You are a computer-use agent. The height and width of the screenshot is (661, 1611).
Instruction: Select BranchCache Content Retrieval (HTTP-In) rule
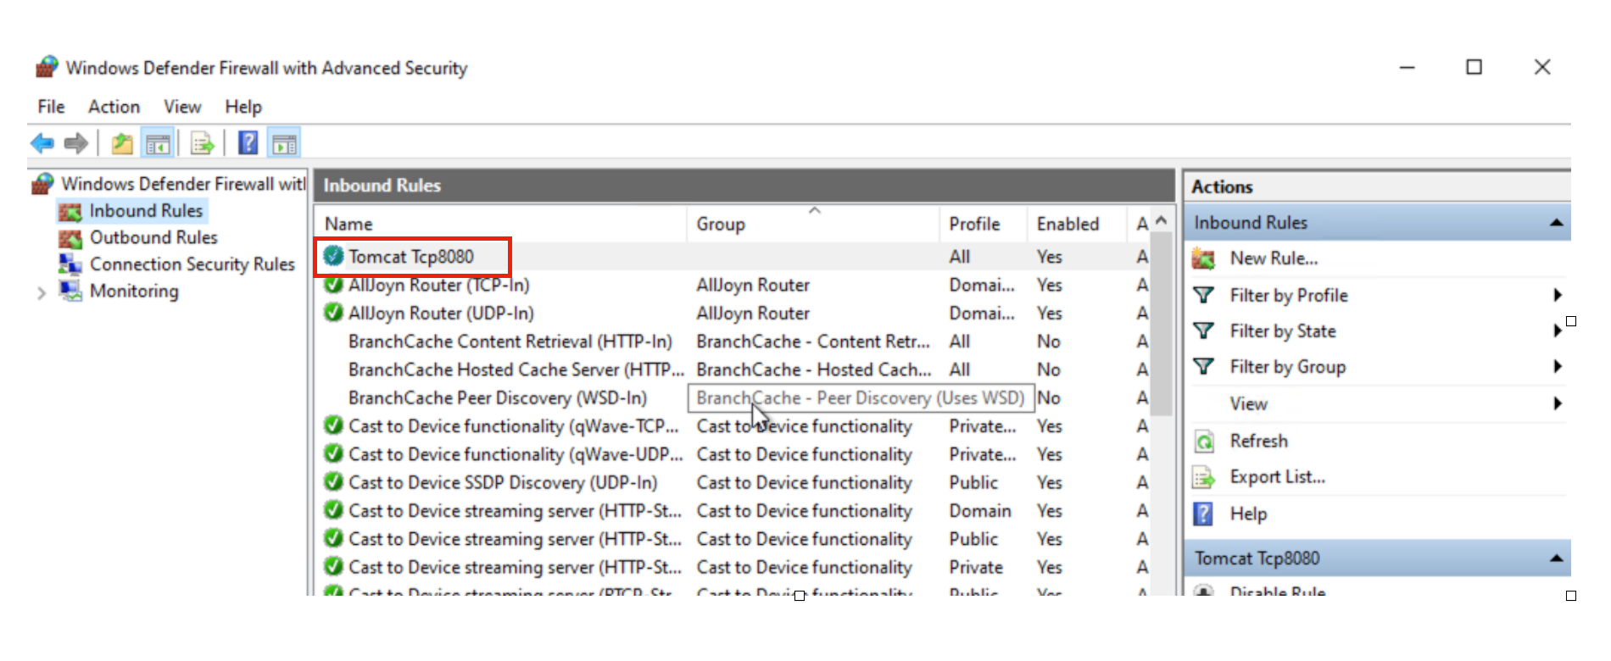tap(510, 342)
